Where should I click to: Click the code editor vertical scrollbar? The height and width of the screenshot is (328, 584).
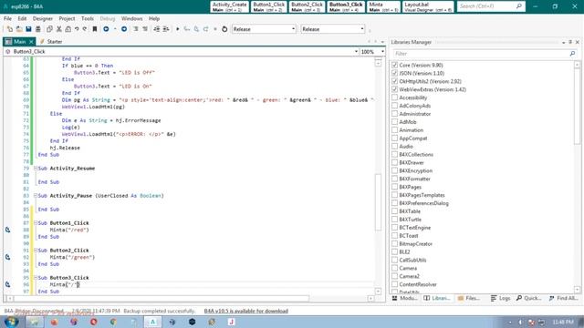coord(378,202)
